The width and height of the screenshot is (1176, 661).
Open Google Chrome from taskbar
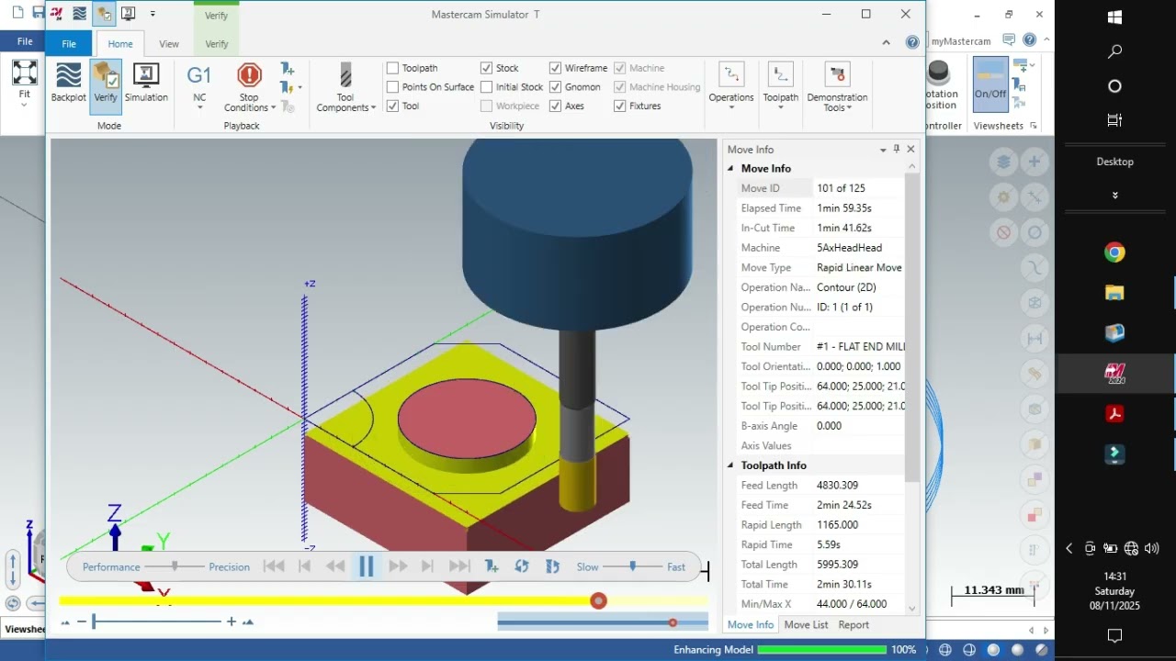pyautogui.click(x=1114, y=252)
